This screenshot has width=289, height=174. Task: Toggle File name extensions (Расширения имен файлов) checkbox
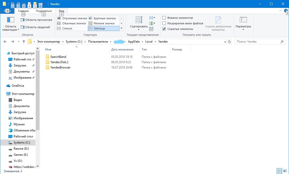[164, 23]
